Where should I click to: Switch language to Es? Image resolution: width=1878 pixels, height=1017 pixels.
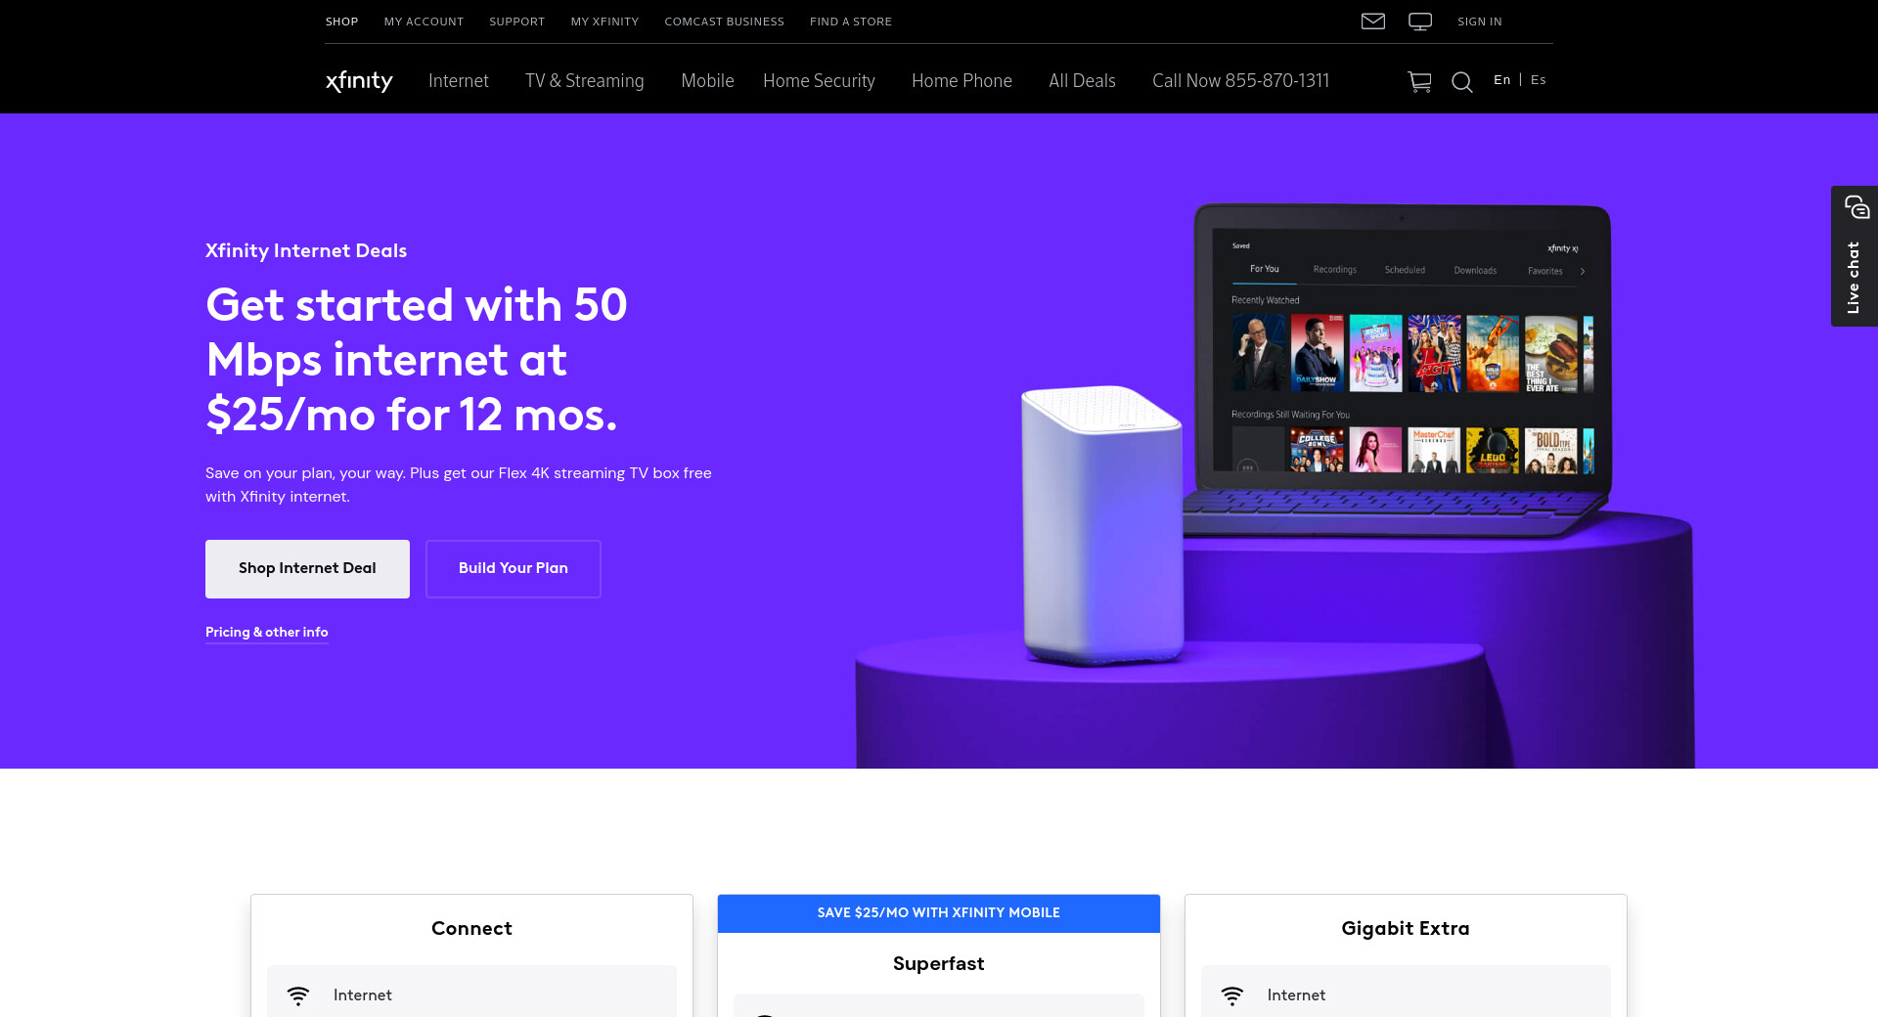(1539, 80)
